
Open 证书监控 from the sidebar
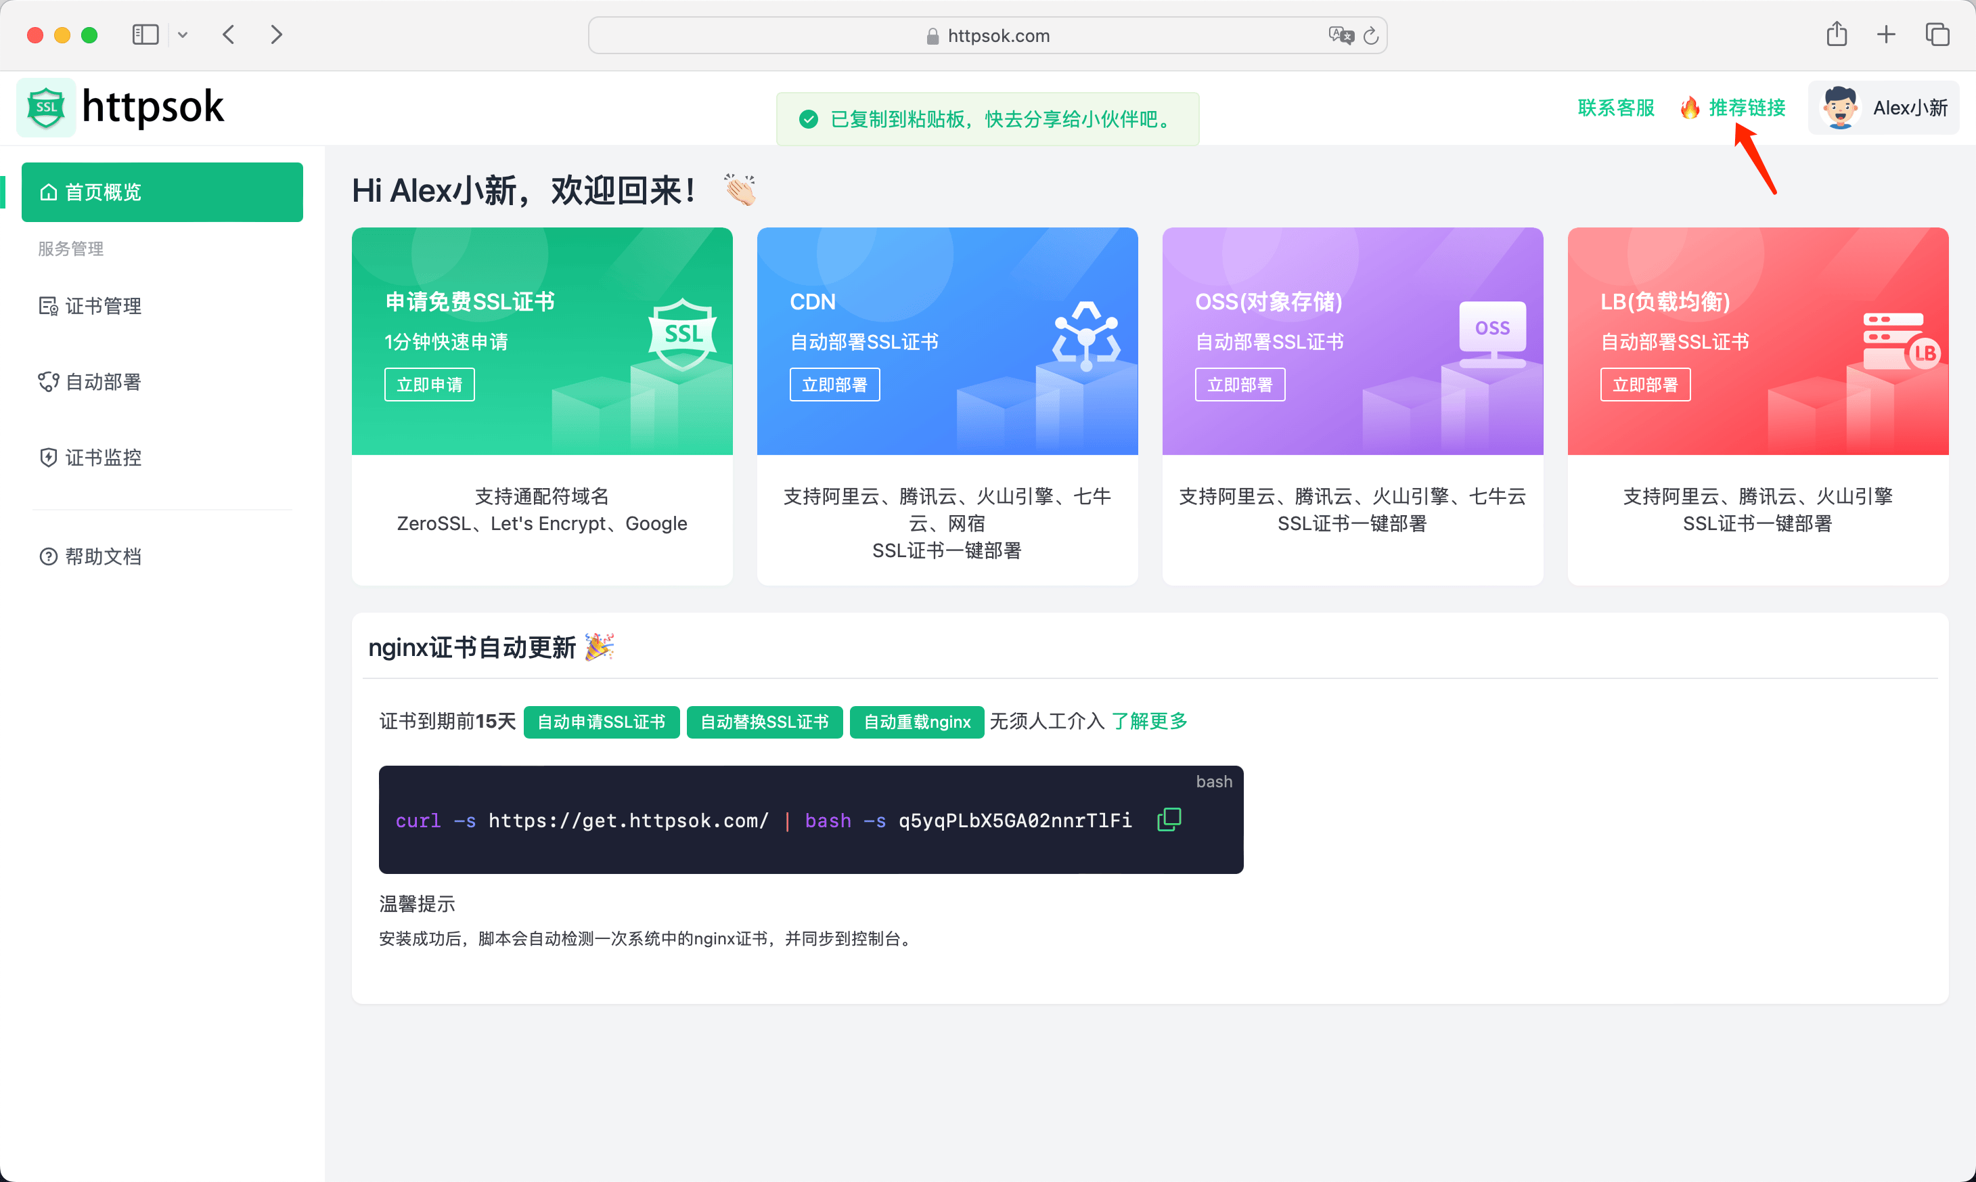(102, 457)
